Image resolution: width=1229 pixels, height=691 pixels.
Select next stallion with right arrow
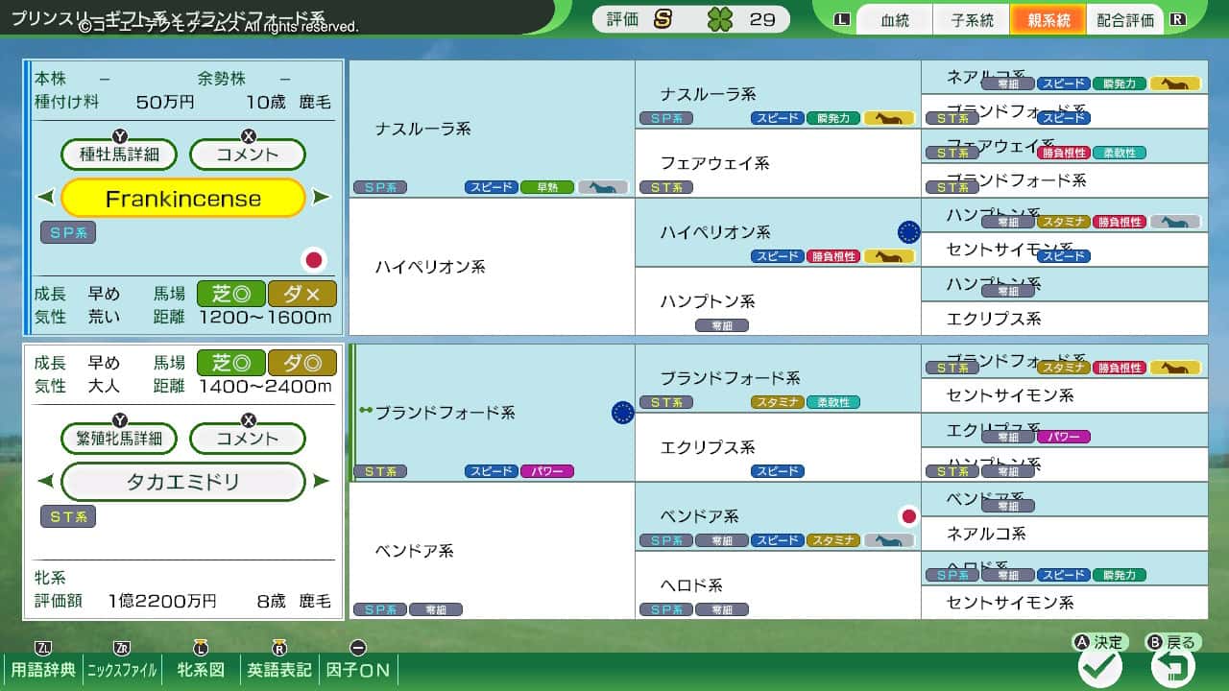click(322, 198)
